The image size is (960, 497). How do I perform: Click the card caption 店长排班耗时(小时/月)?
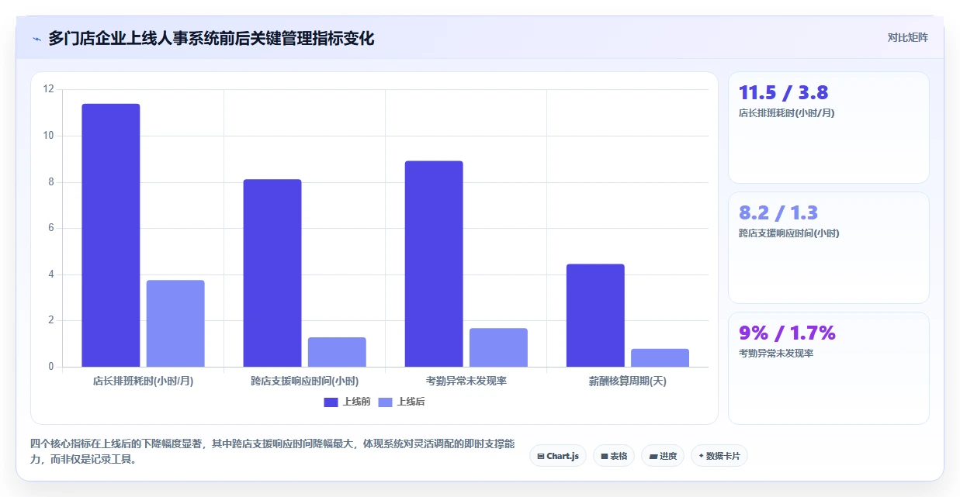click(787, 113)
